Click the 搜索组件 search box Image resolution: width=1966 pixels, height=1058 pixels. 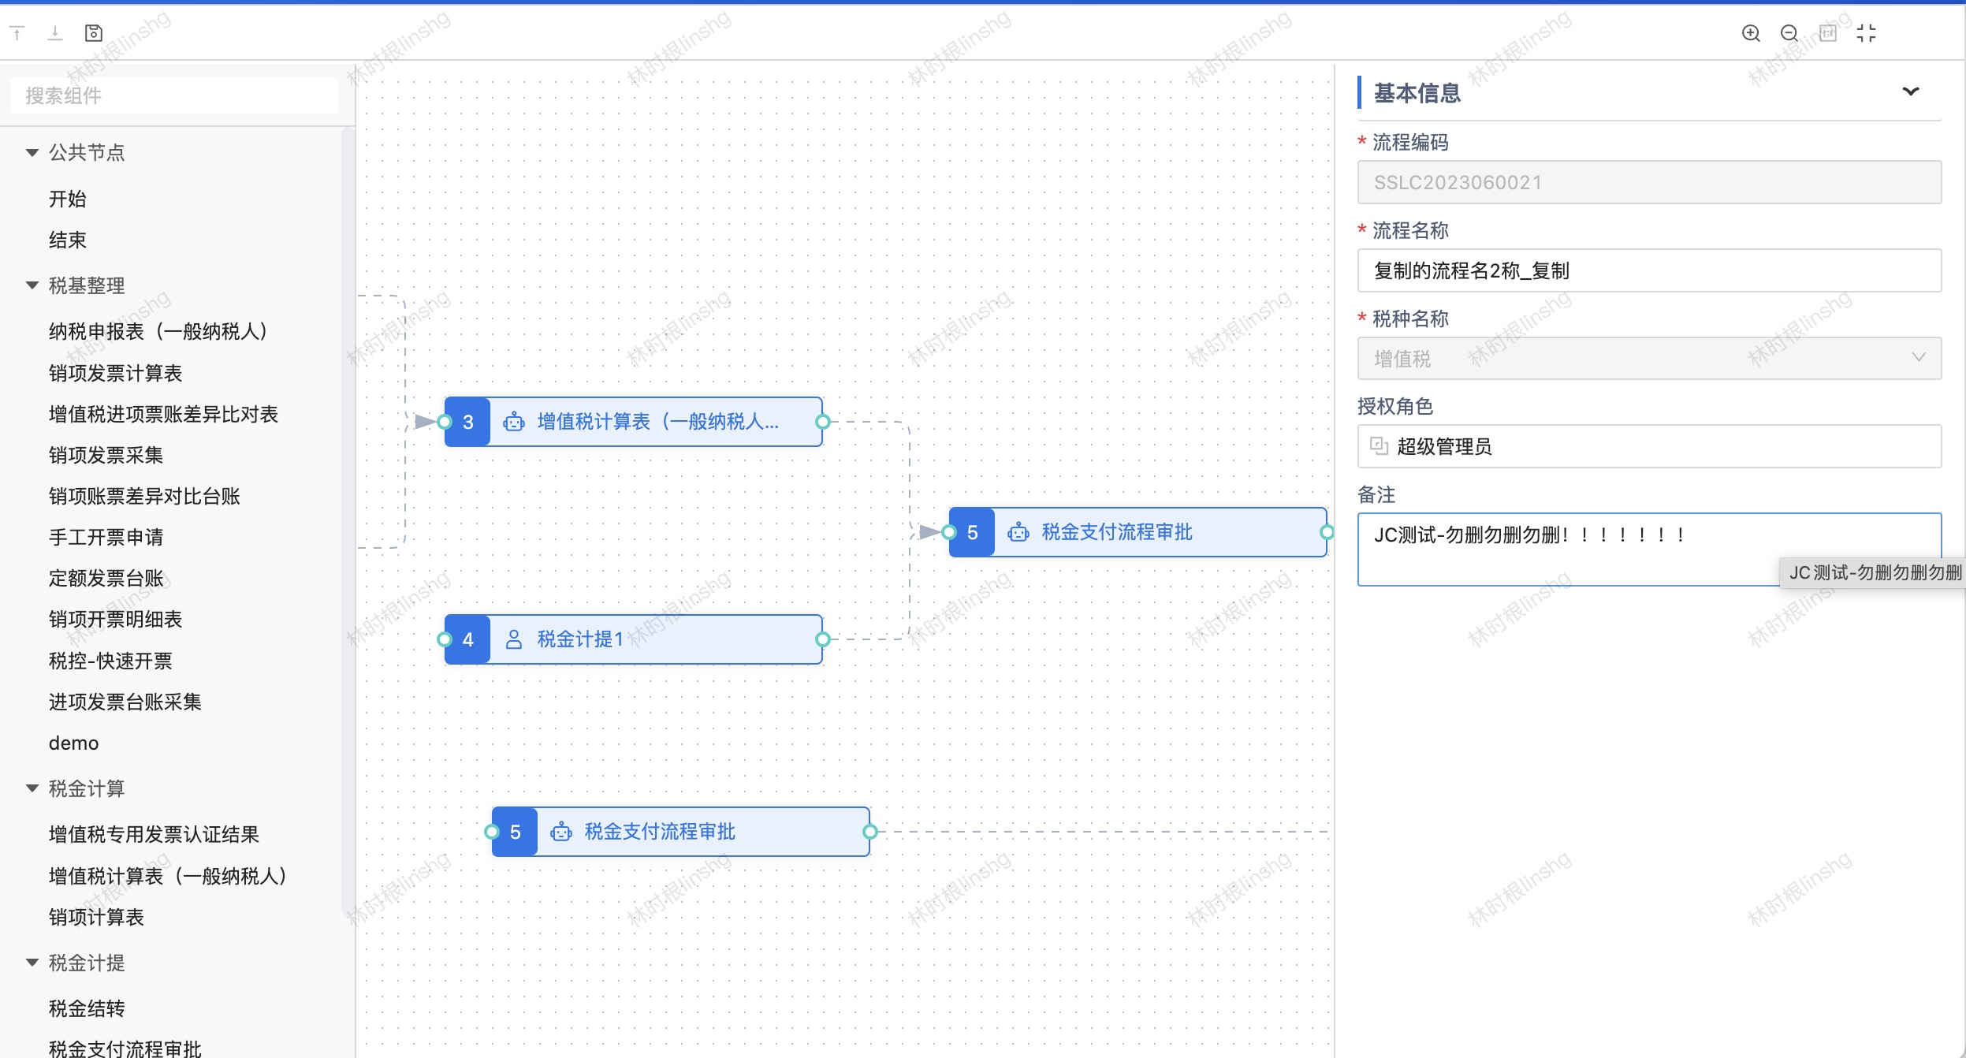click(x=174, y=95)
